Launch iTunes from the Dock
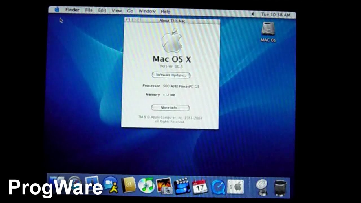 pyautogui.click(x=146, y=186)
